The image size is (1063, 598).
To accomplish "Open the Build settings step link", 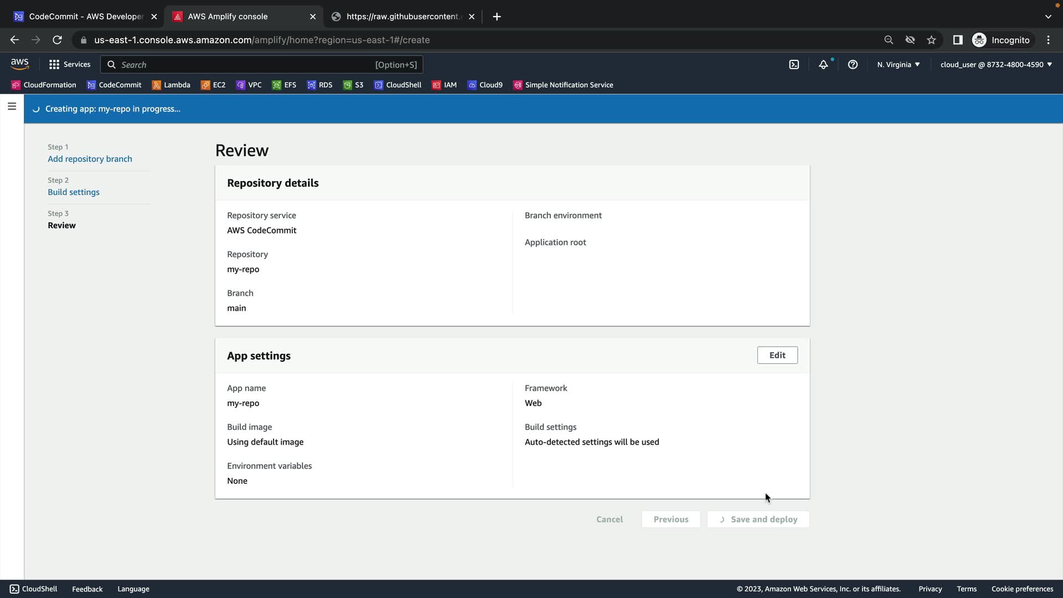I will click(x=74, y=192).
